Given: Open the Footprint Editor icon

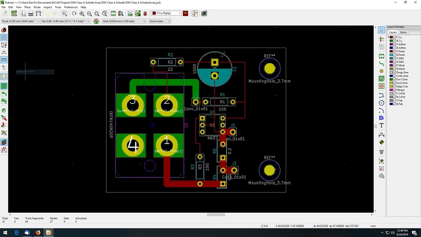Looking at the screenshot, I should coord(113,13).
